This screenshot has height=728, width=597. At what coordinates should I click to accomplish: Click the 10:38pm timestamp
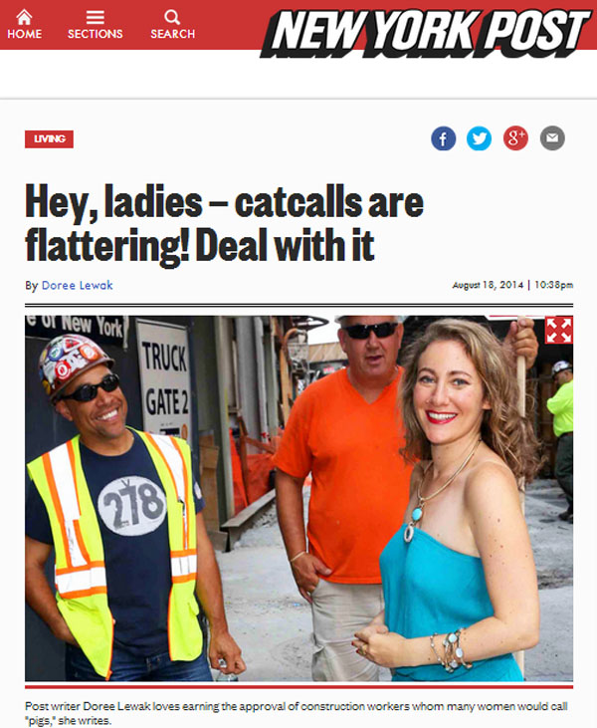[x=554, y=285]
